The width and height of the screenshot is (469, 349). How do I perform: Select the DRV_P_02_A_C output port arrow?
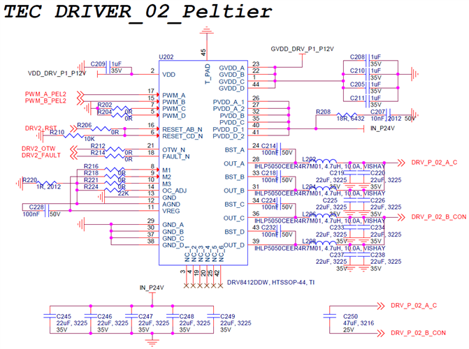(x=401, y=163)
